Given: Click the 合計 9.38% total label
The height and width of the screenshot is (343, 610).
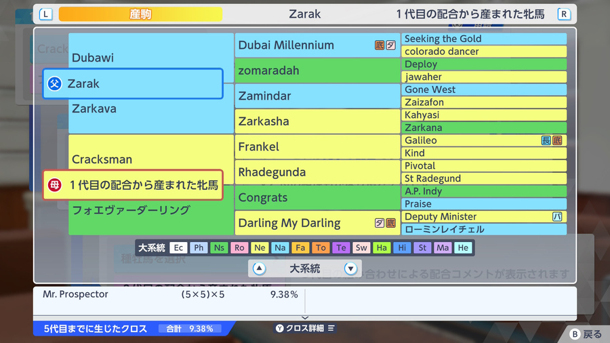Looking at the screenshot, I should pyautogui.click(x=190, y=329).
